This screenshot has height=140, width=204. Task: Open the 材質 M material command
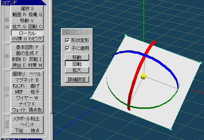35,65
